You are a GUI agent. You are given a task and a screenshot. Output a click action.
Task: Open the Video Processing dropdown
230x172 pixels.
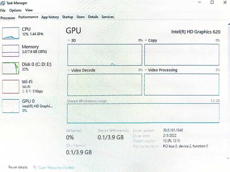(x=146, y=70)
